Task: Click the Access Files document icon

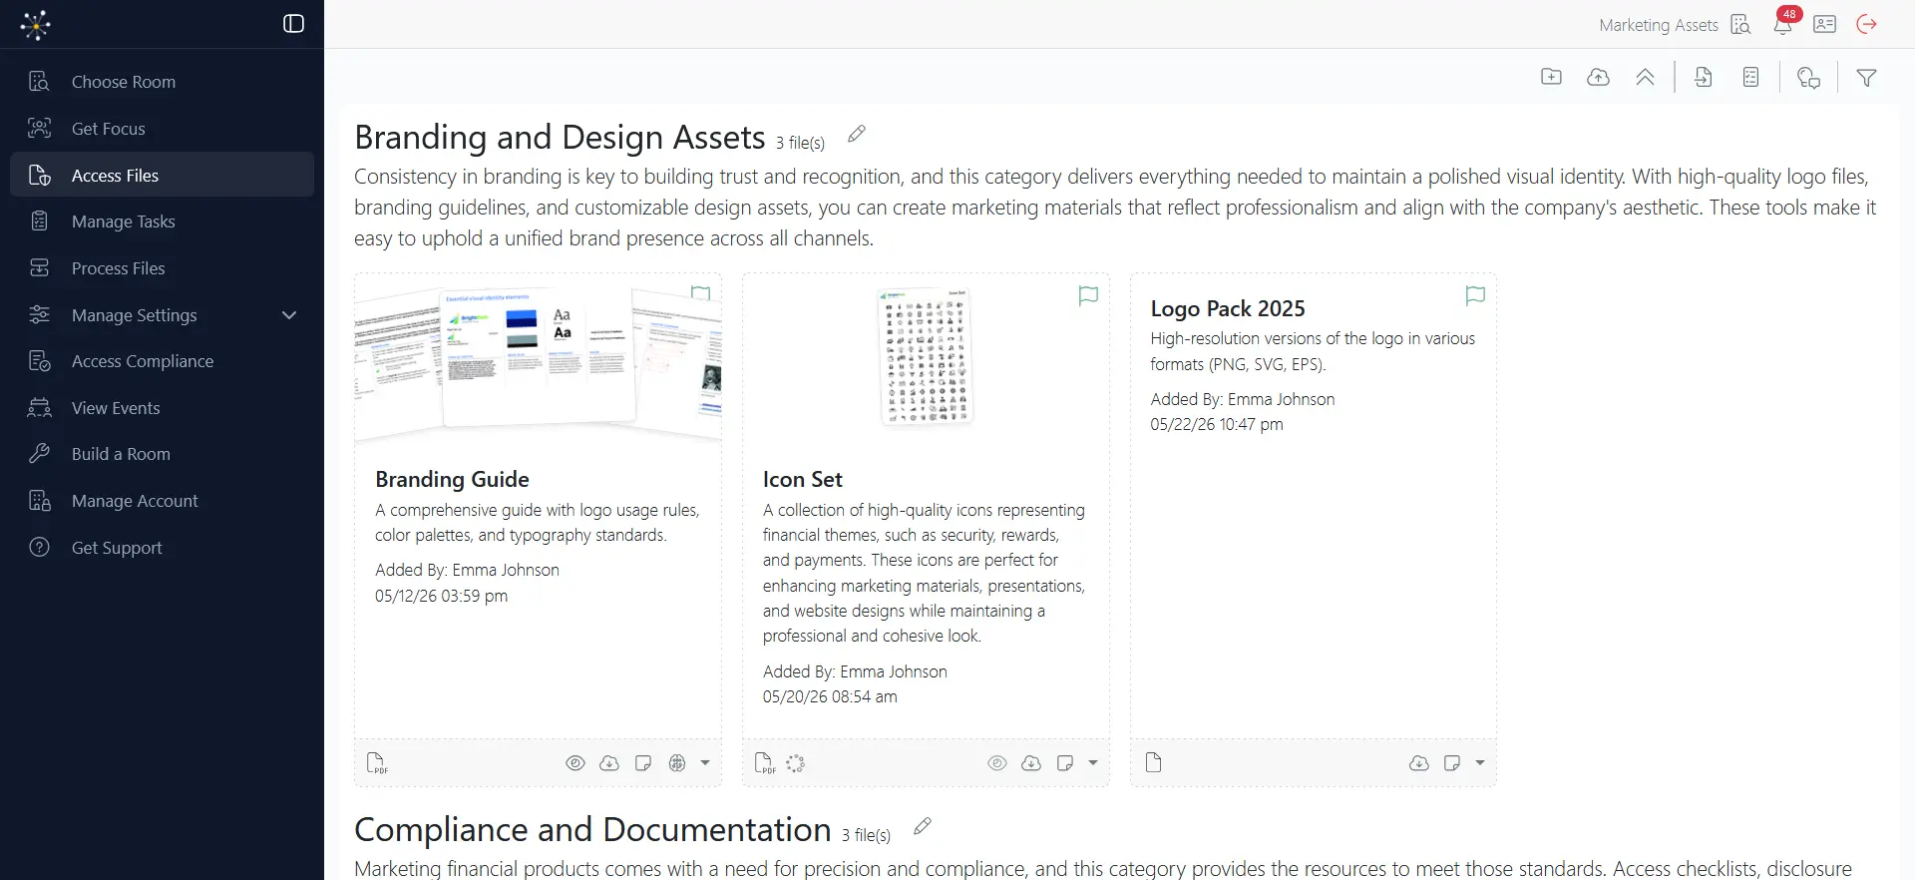Action: 40,176
